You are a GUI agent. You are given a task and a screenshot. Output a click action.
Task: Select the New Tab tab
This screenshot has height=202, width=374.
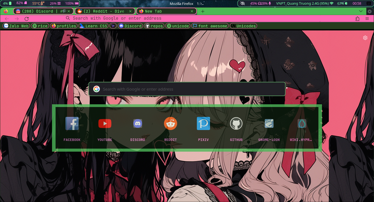pyautogui.click(x=166, y=11)
